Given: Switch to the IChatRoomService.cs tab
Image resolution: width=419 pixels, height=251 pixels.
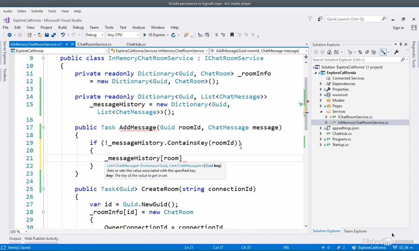Looking at the screenshot, I should click(94, 44).
